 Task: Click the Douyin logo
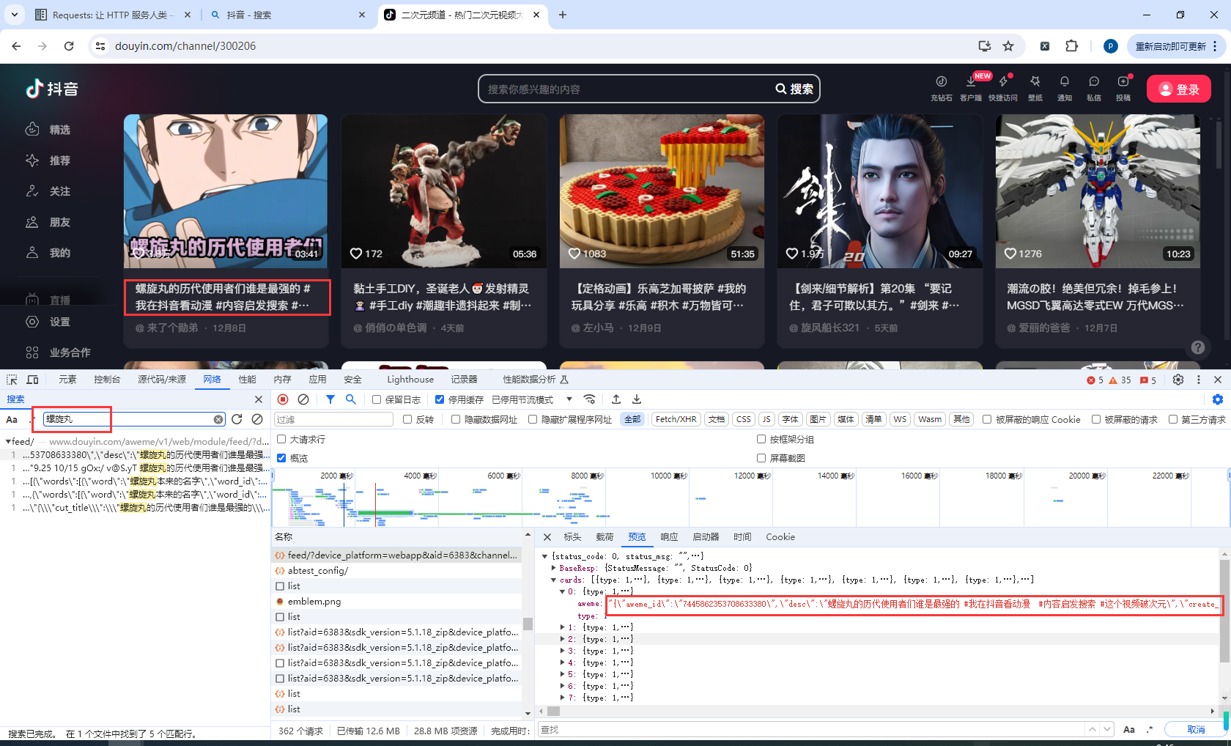52,89
